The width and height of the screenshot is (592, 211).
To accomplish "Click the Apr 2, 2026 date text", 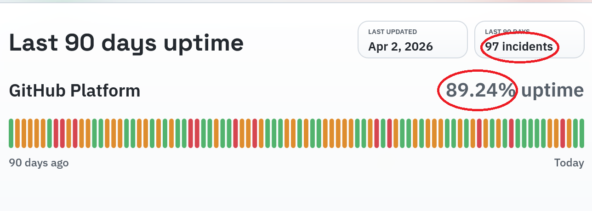I will point(400,46).
